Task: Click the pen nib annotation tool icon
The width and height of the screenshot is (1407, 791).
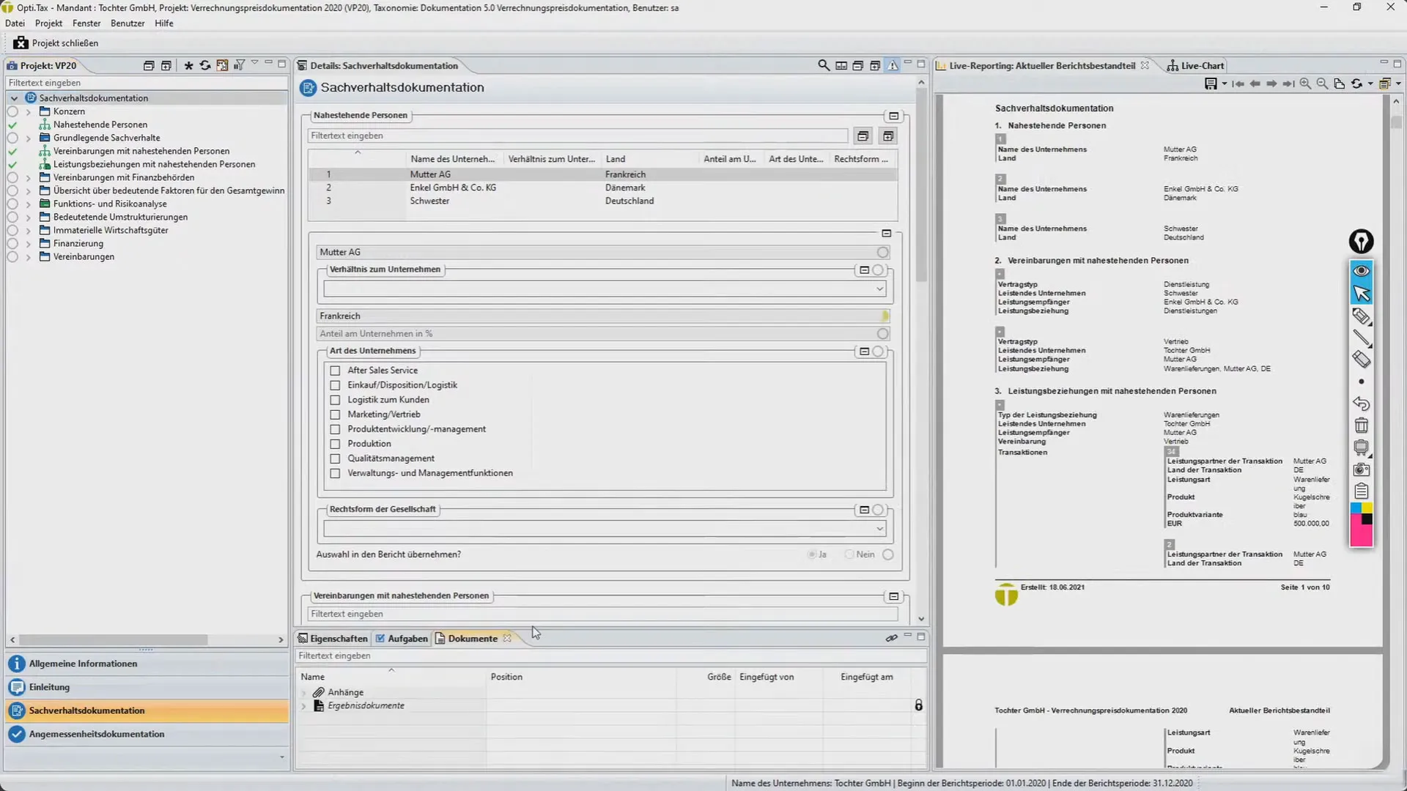Action: 1362,241
